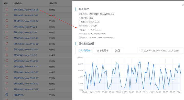
Task: Open device link 思科交换机-Nexus9516-30
Action: click(x=26, y=61)
